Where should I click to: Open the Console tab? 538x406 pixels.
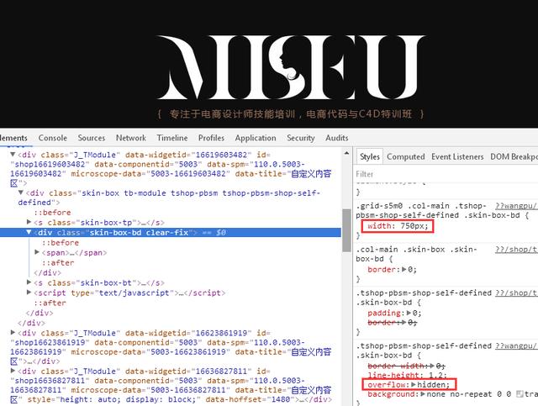[x=52, y=138]
